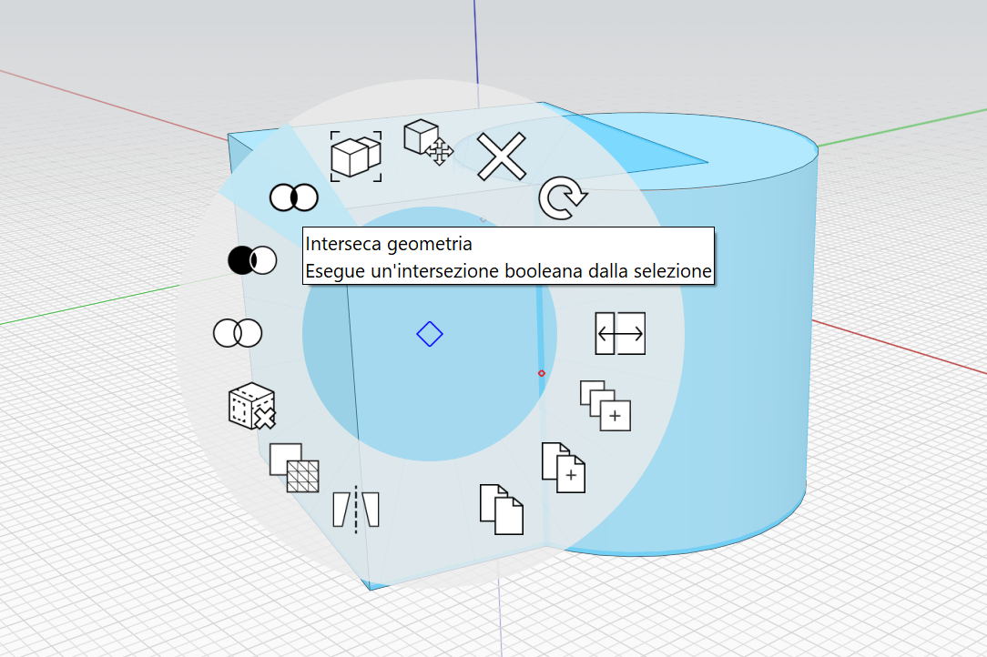Viewport: 987px width, 657px height.
Task: Click the box's bottom-left corner vertex
Action: point(371,586)
